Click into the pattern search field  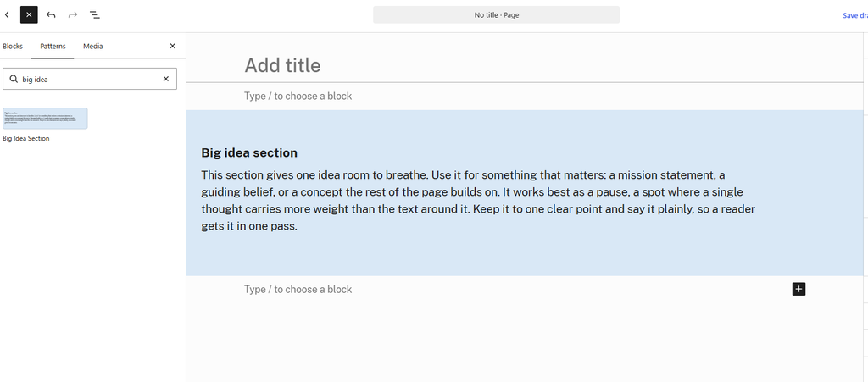(90, 79)
